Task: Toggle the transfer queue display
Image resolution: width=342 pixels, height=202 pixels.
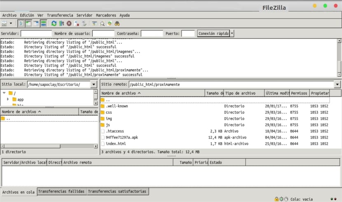Action: (43, 23)
